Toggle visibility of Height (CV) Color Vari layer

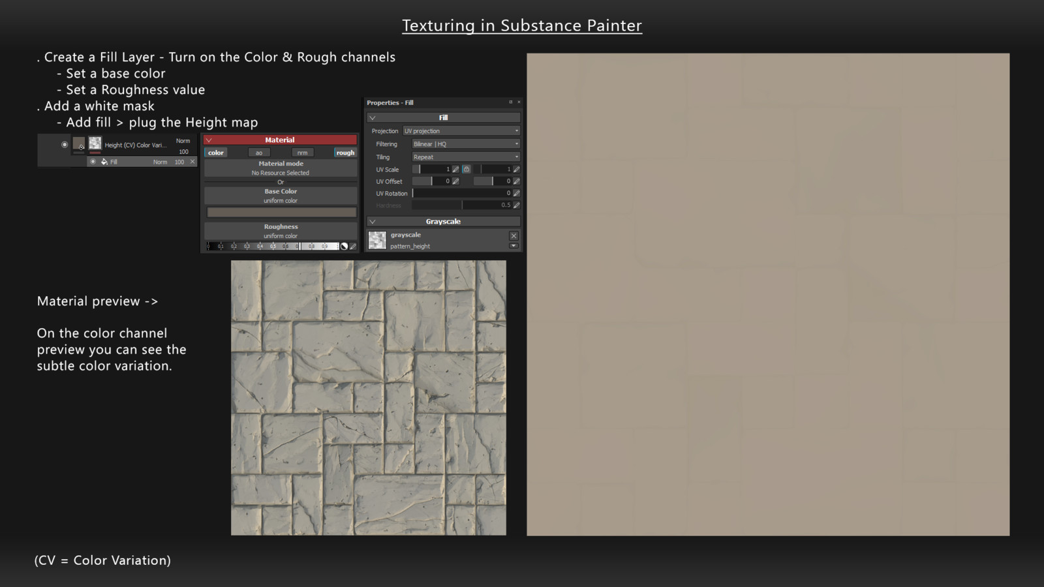point(65,145)
